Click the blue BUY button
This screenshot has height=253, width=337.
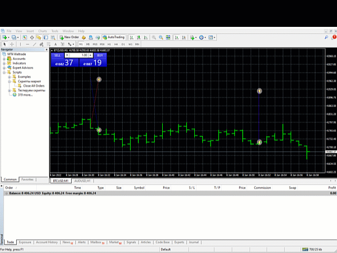coord(100,55)
